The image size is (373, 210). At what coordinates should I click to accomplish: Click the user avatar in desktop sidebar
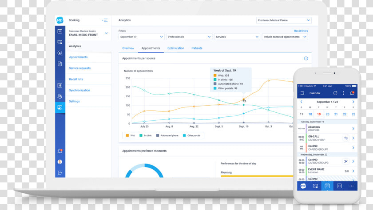coord(60,162)
